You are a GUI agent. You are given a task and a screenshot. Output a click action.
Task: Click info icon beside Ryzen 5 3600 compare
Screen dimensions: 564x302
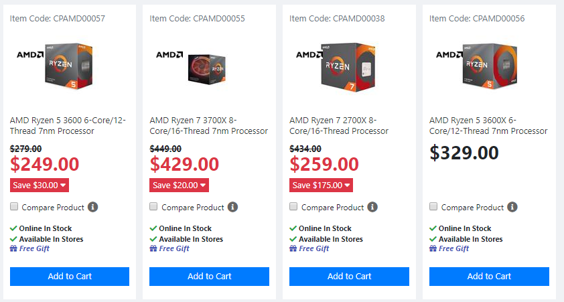pyautogui.click(x=93, y=207)
